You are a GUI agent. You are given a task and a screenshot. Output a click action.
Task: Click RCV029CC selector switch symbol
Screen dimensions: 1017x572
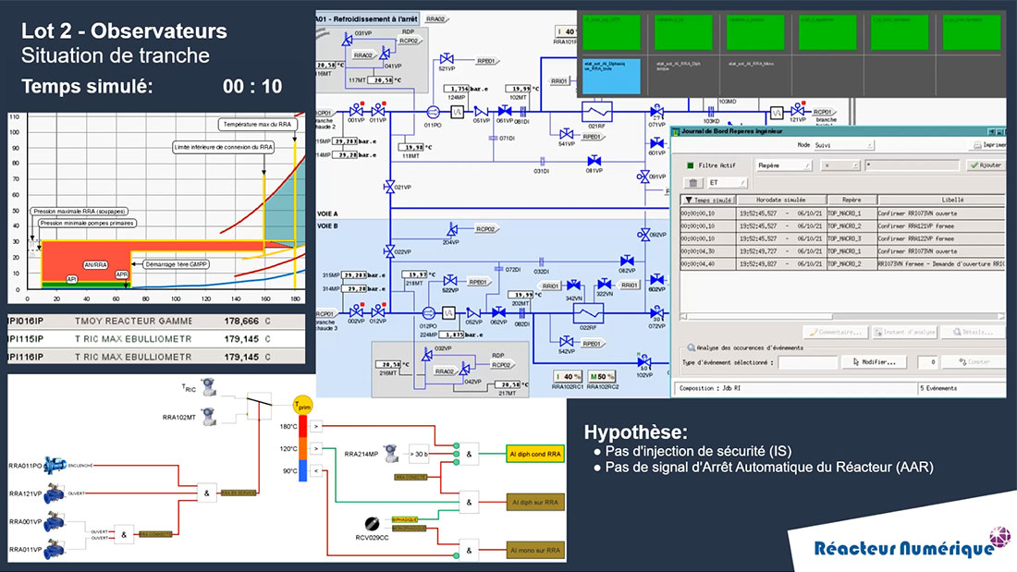(x=372, y=523)
